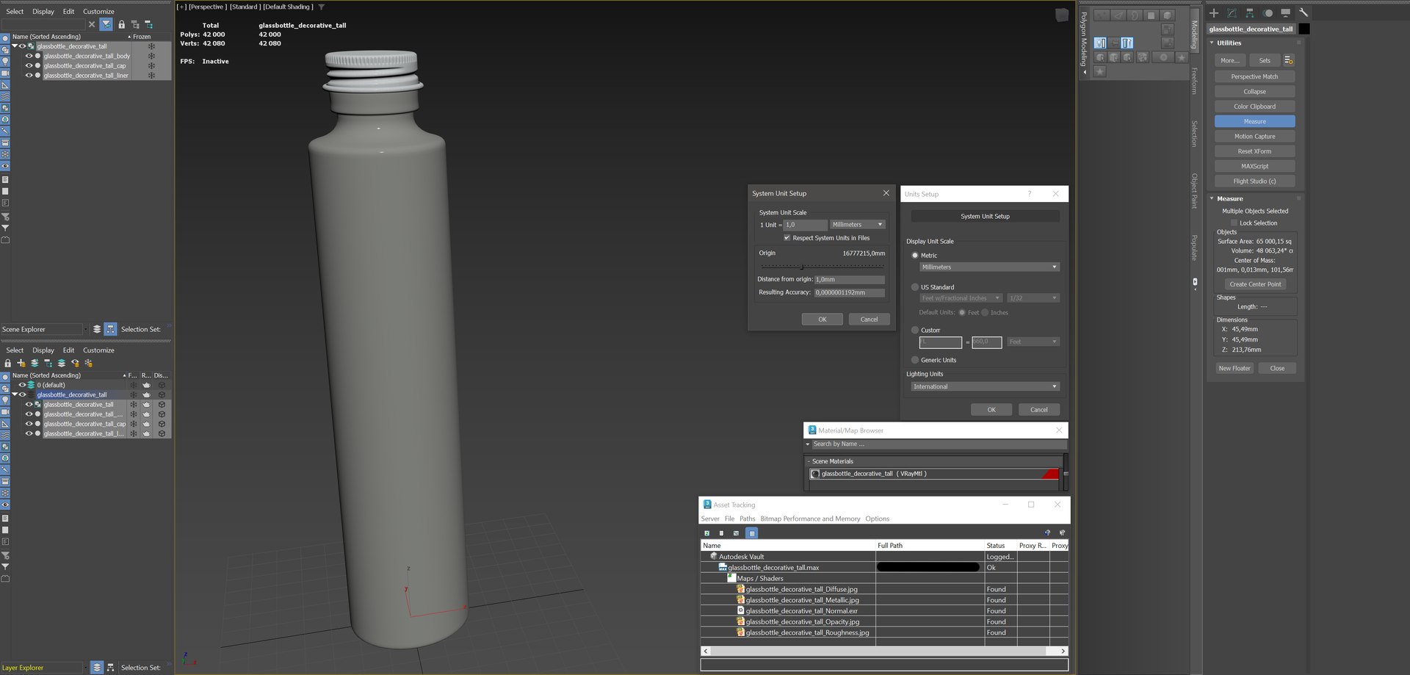Screen dimensions: 1410x675
Task: Click OK in the System Unit Setup dialog
Action: (x=822, y=320)
